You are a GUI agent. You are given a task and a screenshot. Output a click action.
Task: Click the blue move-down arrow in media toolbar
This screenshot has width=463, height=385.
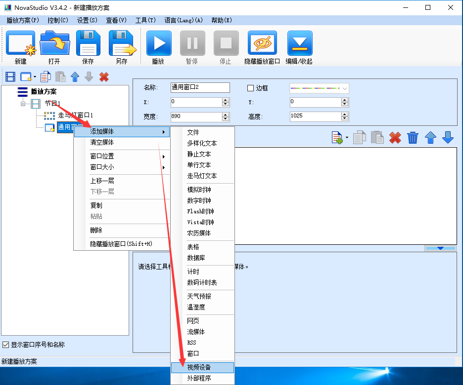tap(448, 138)
